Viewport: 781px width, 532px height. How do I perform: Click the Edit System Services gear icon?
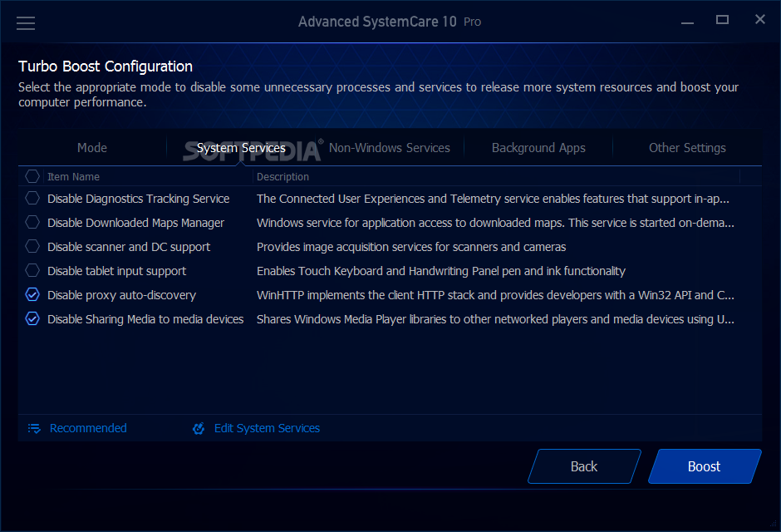(199, 428)
